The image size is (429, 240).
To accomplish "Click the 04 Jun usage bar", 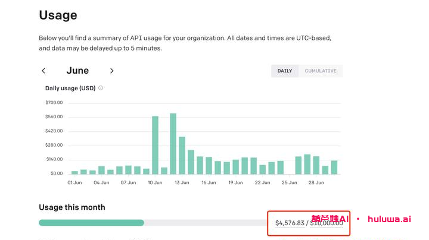I will tap(101, 170).
